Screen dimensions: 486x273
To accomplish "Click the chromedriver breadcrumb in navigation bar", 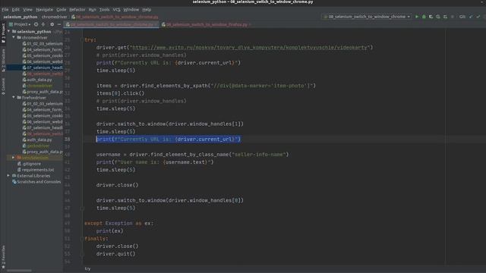I will pyautogui.click(x=54, y=17).
